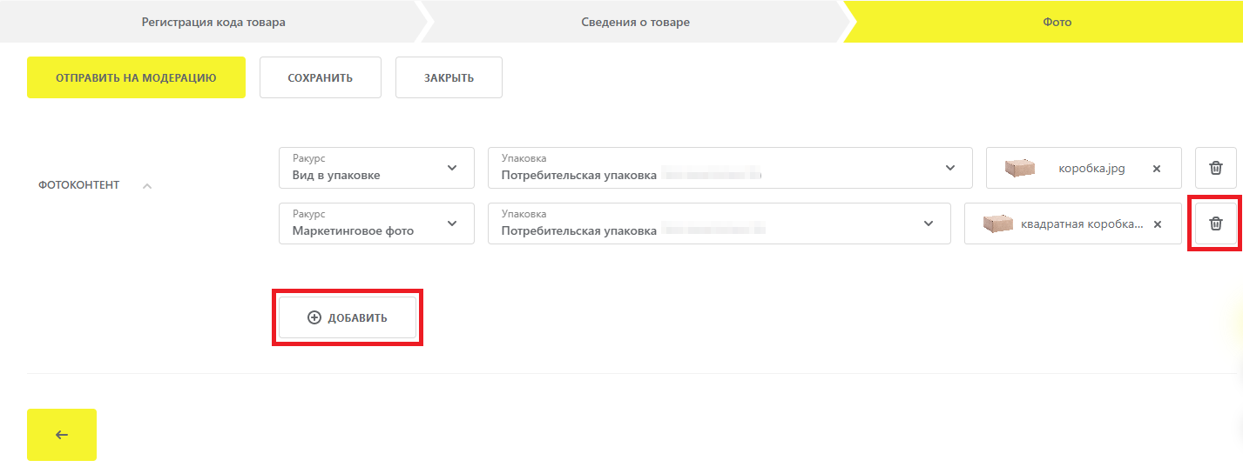
Task: Click Отправить на модерацию button
Action: coord(136,77)
